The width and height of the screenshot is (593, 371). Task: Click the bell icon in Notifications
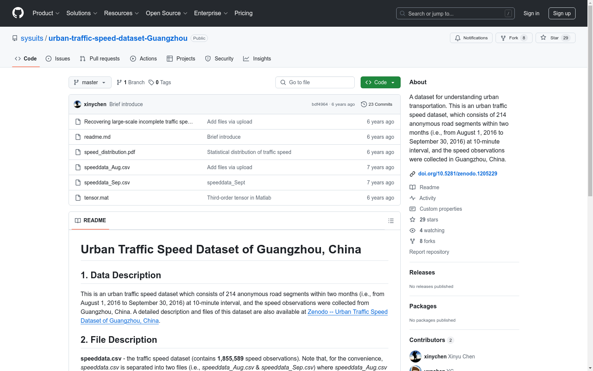(458, 38)
